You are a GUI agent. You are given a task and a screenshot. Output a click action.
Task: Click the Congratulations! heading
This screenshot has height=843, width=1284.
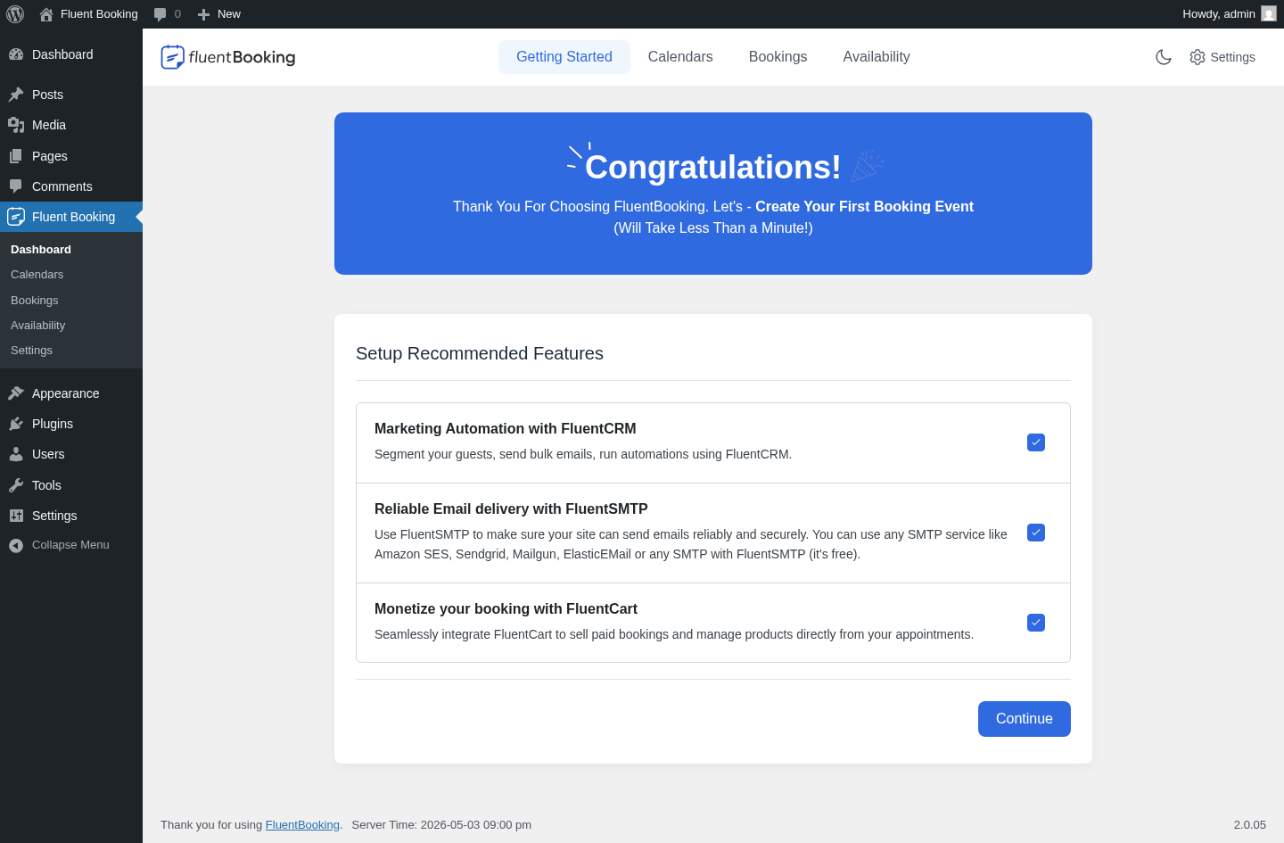click(713, 168)
